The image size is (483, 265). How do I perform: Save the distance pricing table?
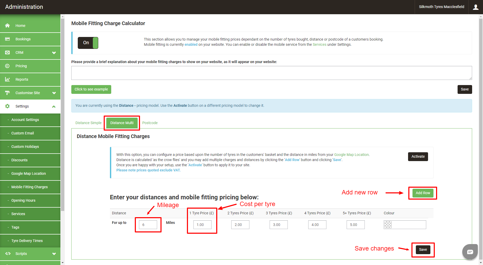pos(423,250)
